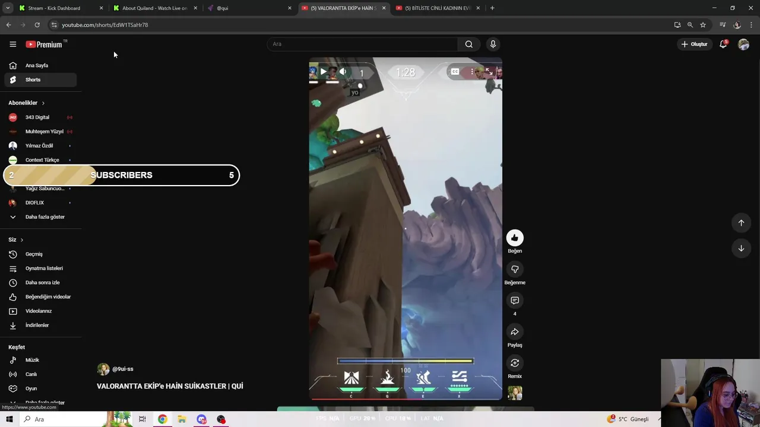
Task: Open the notifications bell
Action: point(723,44)
